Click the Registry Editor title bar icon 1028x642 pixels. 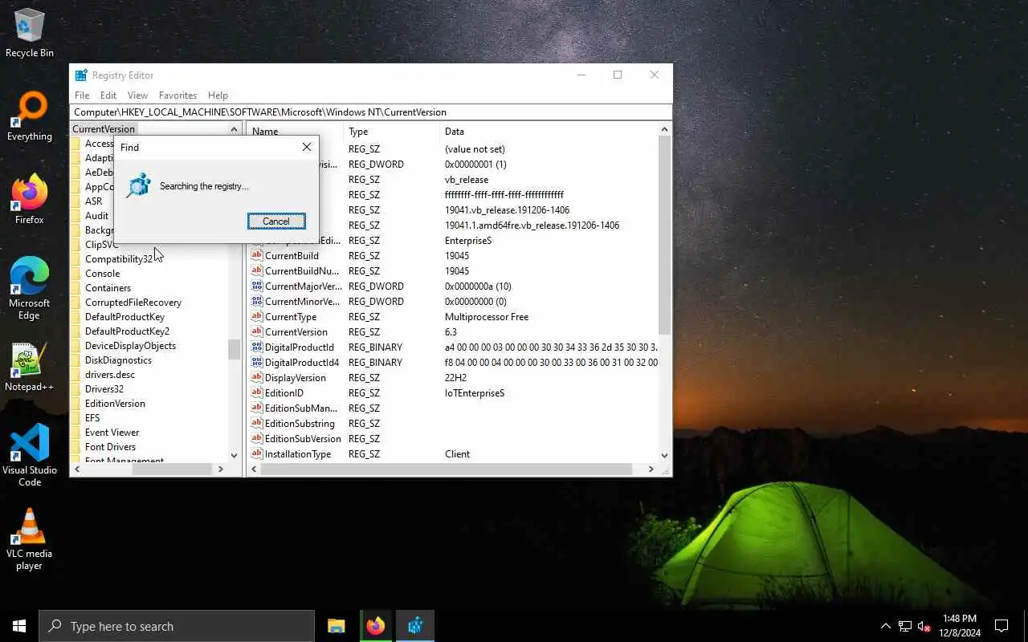click(81, 75)
